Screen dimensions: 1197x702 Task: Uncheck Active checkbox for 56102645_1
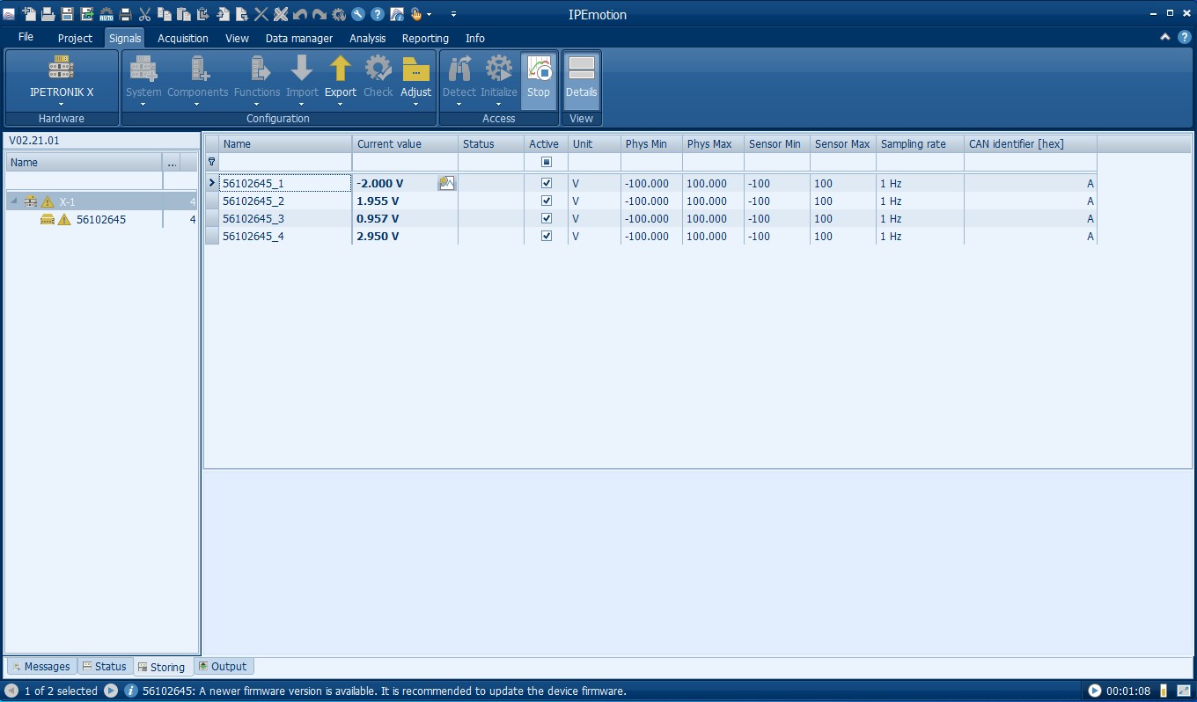[547, 183]
